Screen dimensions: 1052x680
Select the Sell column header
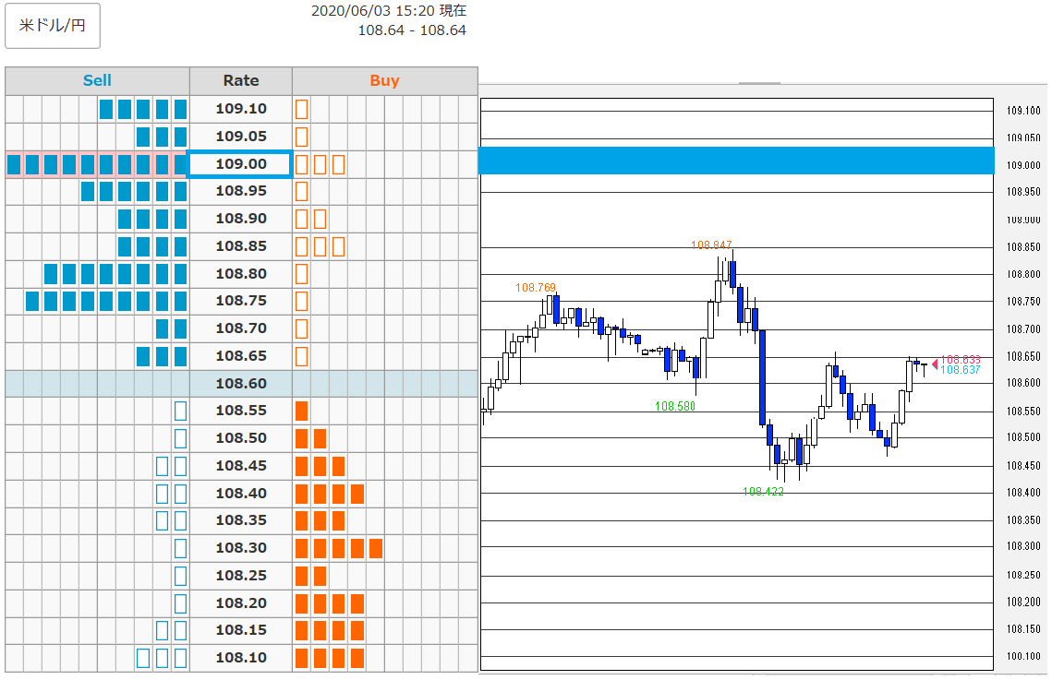97,80
